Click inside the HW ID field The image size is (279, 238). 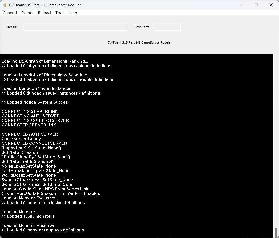point(75,27)
